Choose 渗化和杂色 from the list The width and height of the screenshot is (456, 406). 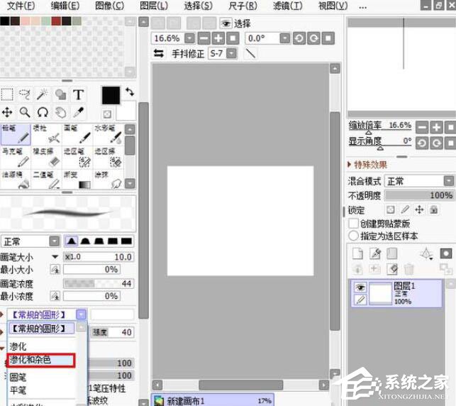click(x=41, y=361)
